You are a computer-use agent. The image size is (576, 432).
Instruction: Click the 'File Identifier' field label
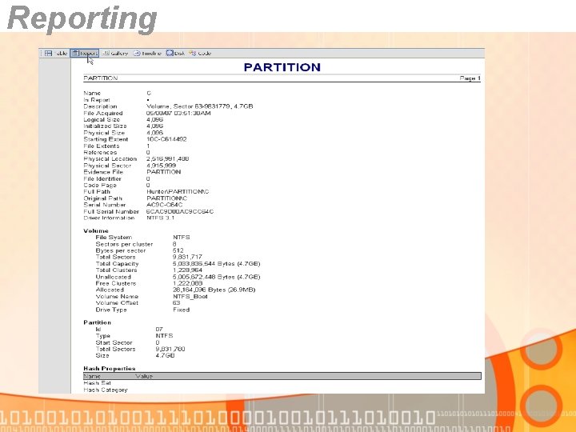(x=102, y=179)
